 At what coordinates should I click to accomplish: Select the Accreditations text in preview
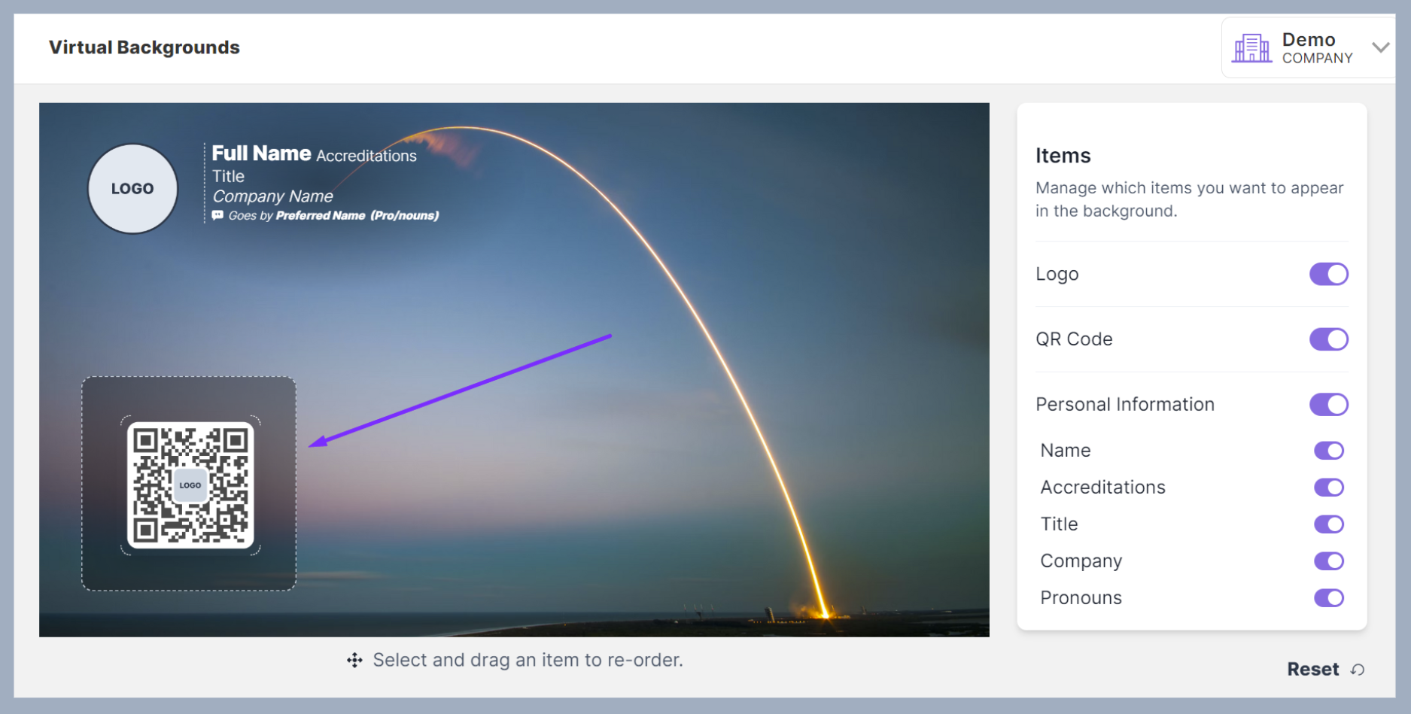366,156
